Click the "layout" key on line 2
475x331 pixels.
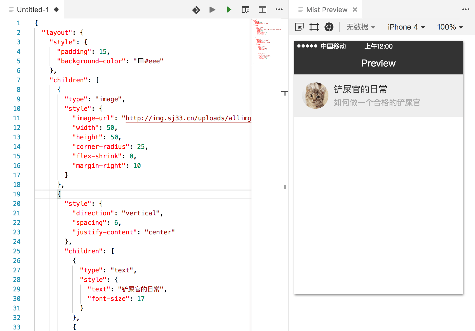(57, 32)
